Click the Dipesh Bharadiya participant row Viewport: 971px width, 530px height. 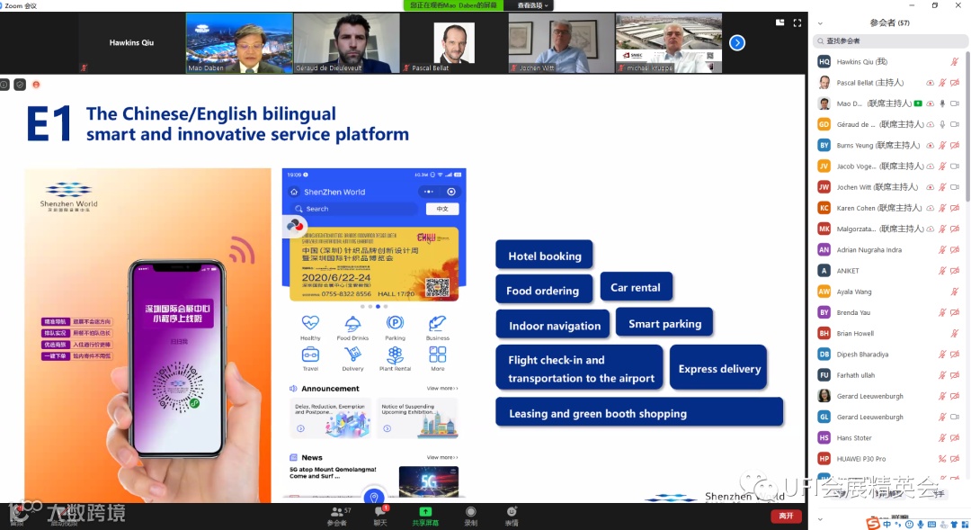point(888,355)
